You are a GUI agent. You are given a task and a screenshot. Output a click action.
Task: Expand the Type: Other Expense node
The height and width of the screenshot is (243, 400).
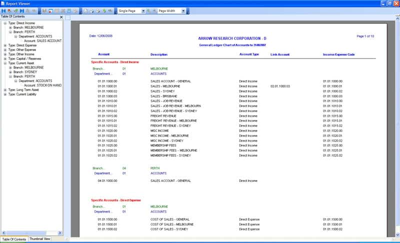pos(5,50)
